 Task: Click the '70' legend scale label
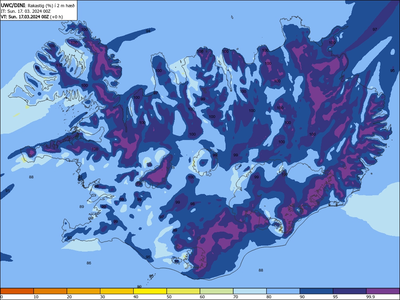[236, 297]
